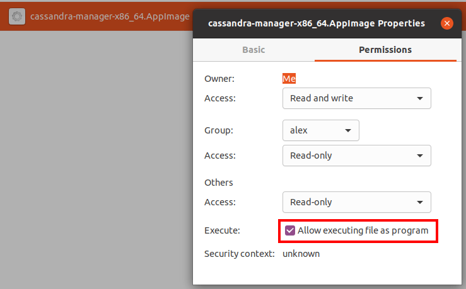Open the Others access 'Read-only' combo box
This screenshot has height=289, width=466.
click(x=356, y=202)
